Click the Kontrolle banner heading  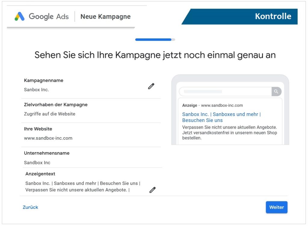(273, 16)
